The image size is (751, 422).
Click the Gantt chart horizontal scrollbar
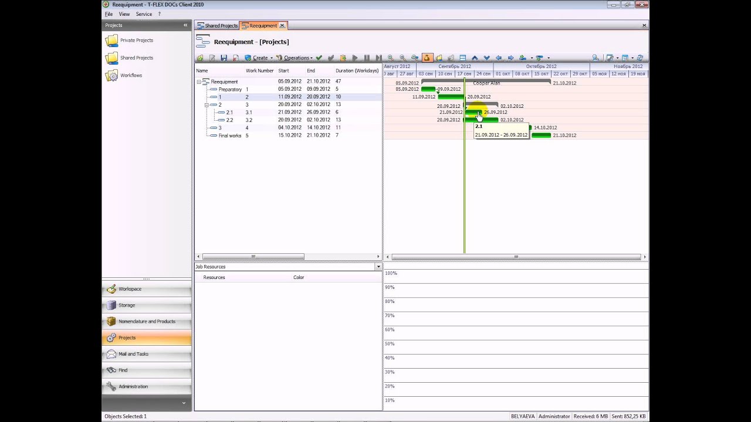[516, 257]
